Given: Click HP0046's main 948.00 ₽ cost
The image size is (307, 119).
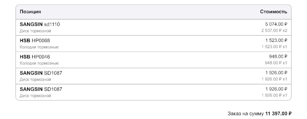Looking at the screenshot, I should 278,57.
